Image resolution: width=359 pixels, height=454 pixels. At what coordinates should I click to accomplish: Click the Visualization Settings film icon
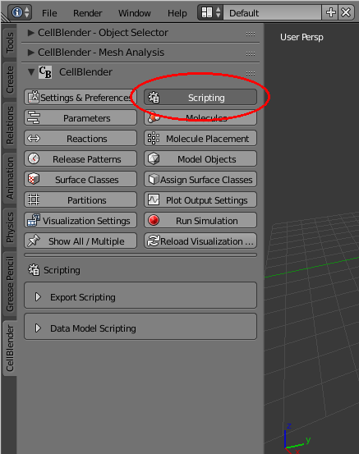click(34, 220)
